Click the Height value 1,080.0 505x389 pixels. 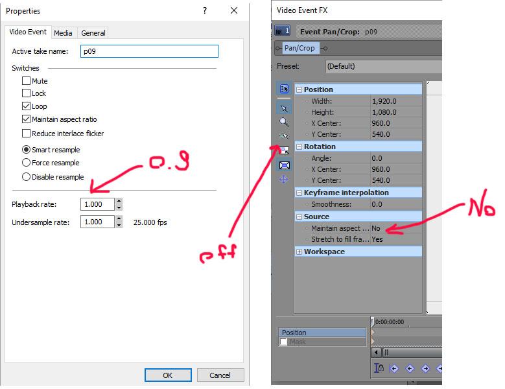pyautogui.click(x=396, y=112)
